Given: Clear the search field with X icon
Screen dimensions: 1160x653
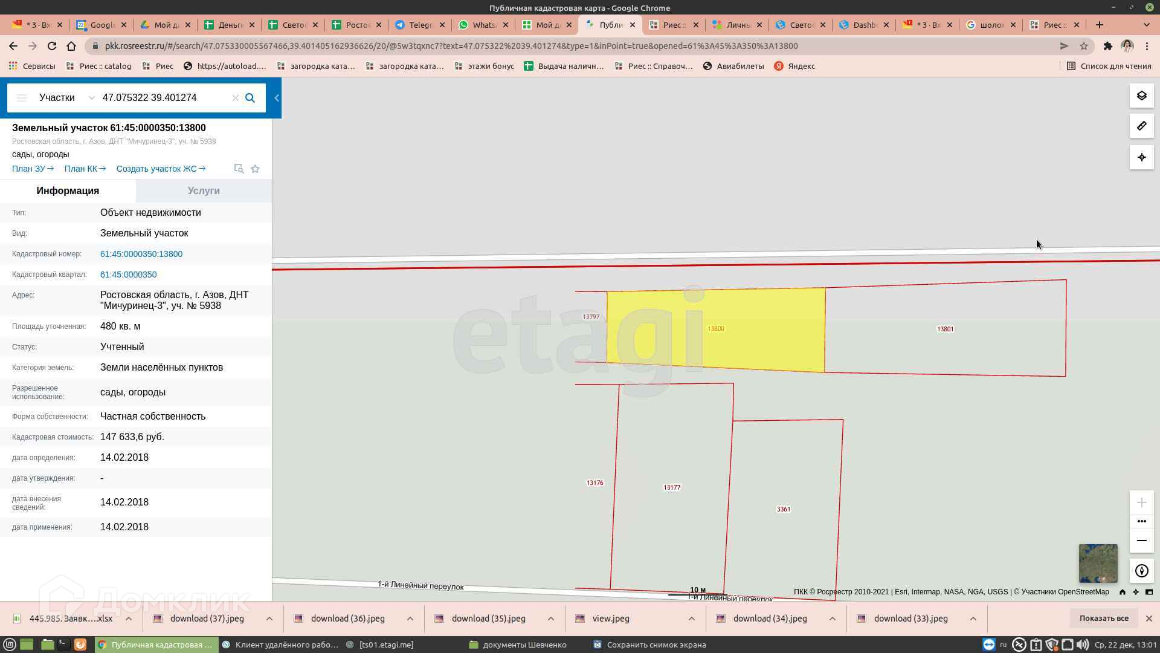Looking at the screenshot, I should (x=236, y=98).
